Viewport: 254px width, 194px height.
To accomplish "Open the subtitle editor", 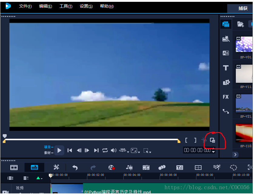I will pyautogui.click(x=180, y=167).
